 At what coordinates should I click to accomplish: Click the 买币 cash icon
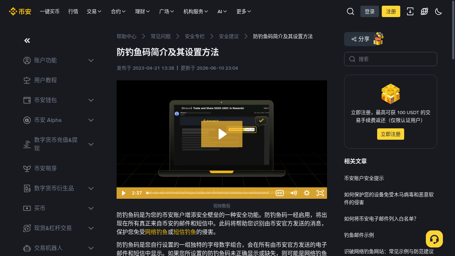tap(27, 208)
